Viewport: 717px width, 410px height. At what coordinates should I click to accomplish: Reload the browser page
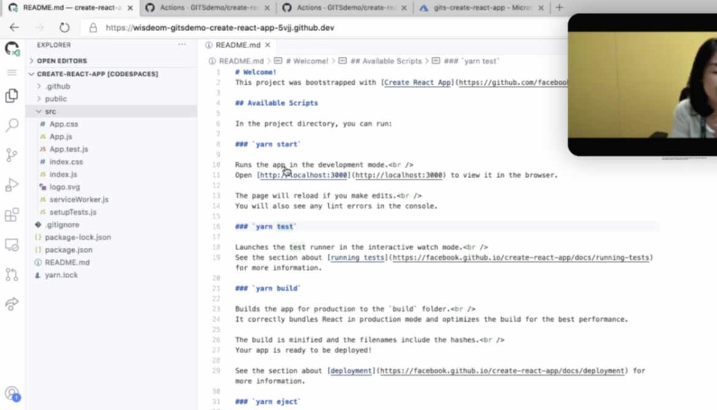point(64,27)
